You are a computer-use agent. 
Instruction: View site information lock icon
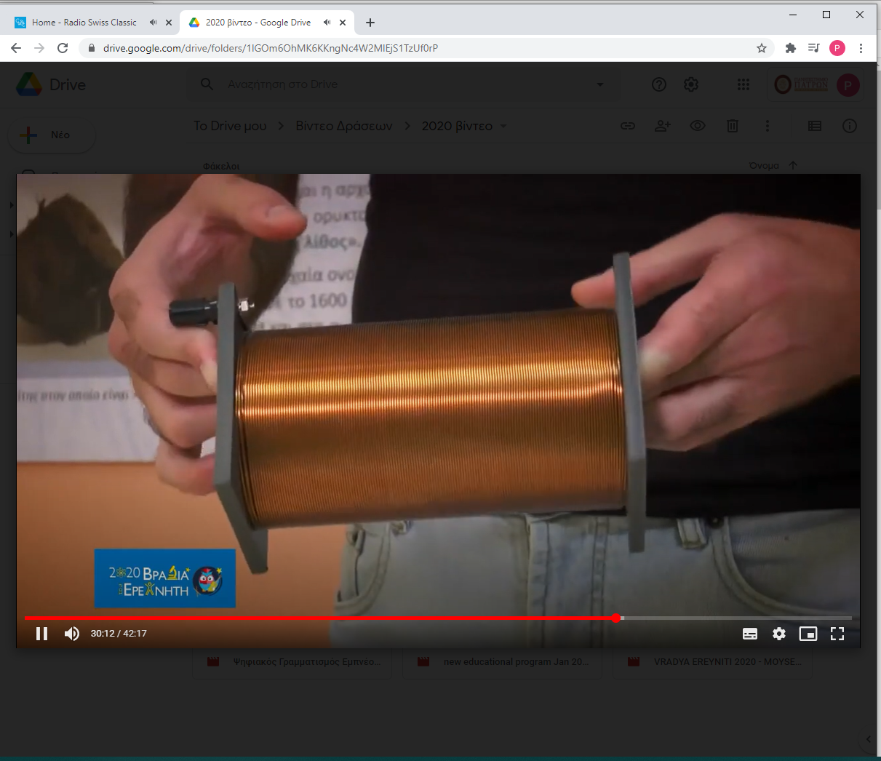(91, 48)
